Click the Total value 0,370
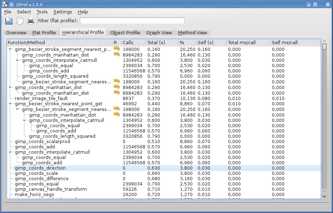The width and height of the screenshot is (333, 213). pos(154,99)
